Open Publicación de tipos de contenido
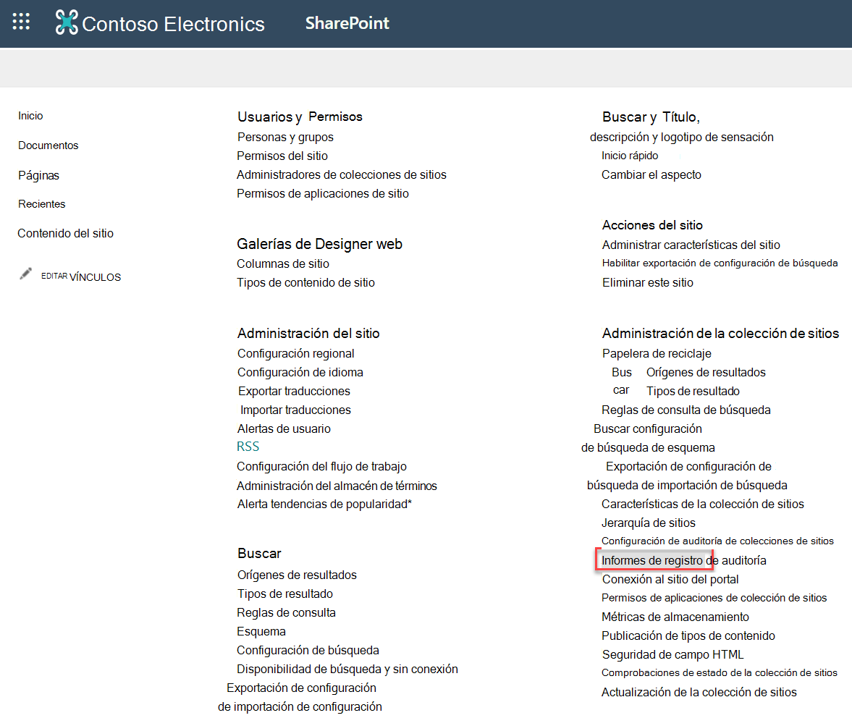 (x=688, y=636)
